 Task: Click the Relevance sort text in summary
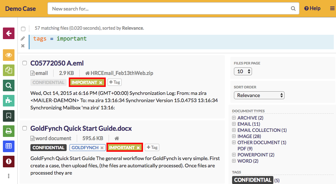[x=133, y=28]
